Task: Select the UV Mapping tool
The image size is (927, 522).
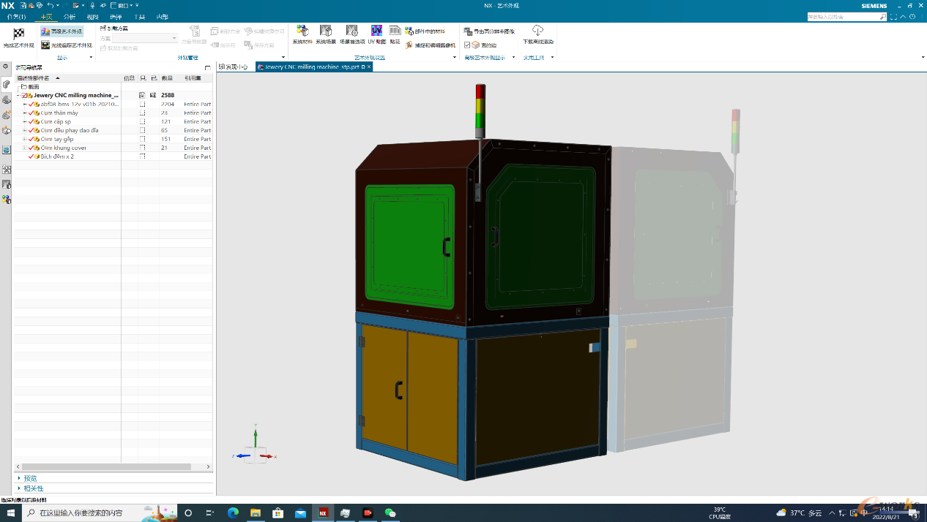Action: coord(376,34)
